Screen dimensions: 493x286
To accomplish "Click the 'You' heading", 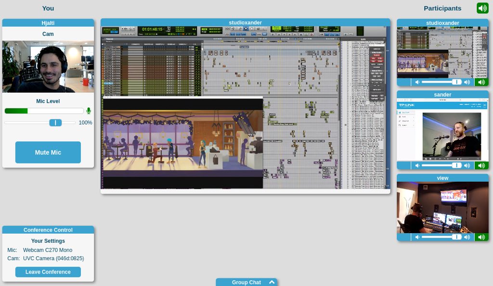I will [48, 9].
